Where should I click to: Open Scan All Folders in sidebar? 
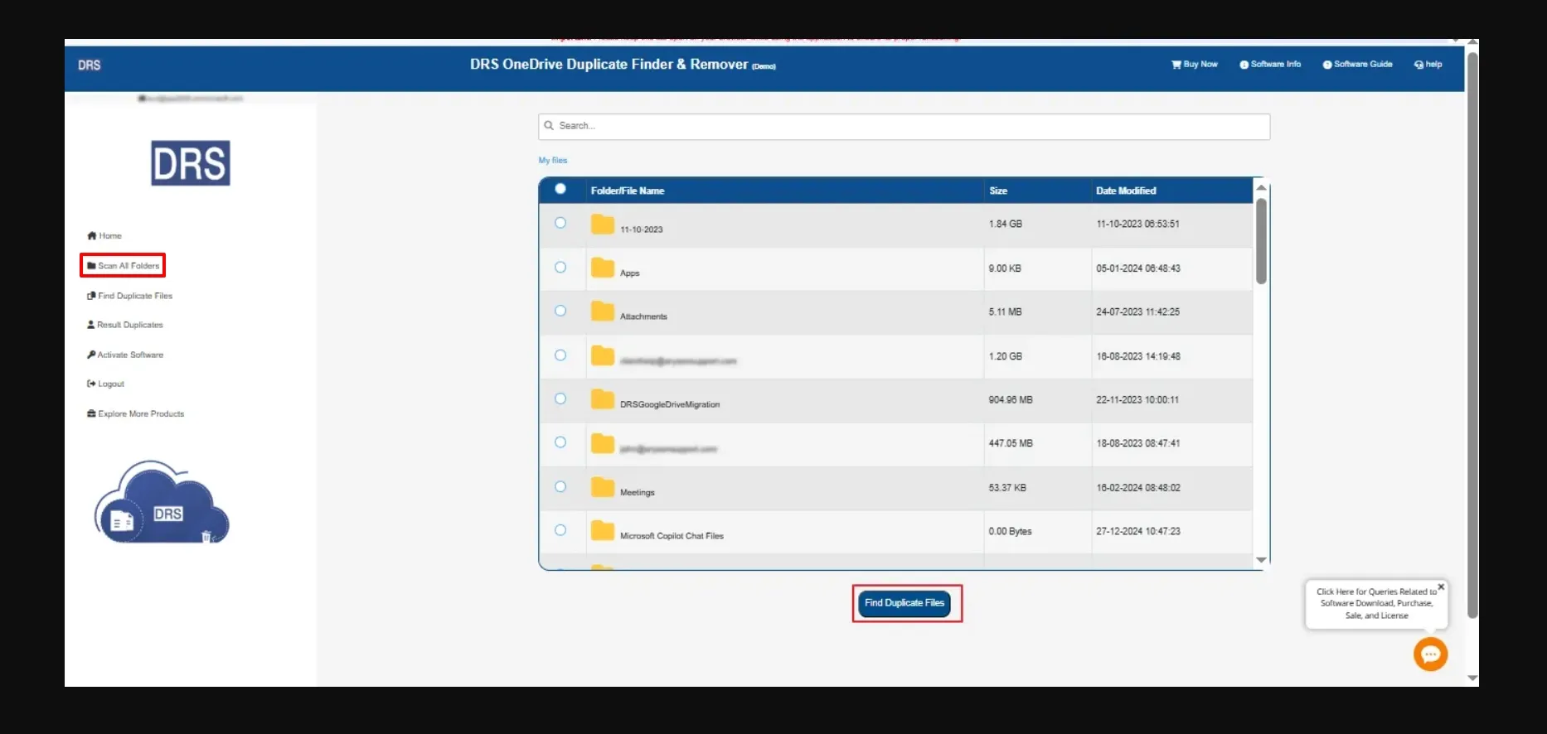point(124,266)
